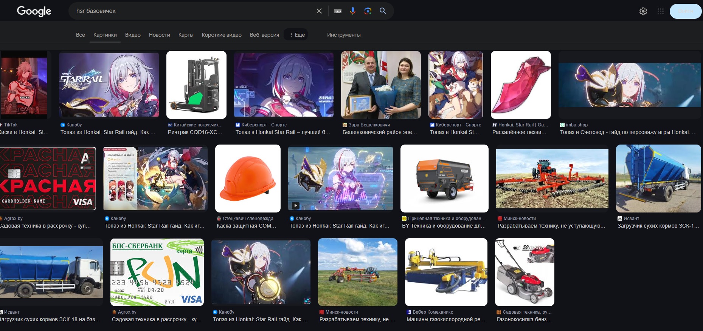Click 'Раскалённое лезви...' result title

click(x=520, y=132)
